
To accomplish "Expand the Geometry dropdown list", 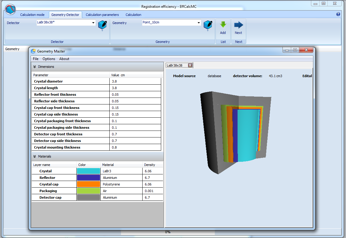I will coord(199,23).
